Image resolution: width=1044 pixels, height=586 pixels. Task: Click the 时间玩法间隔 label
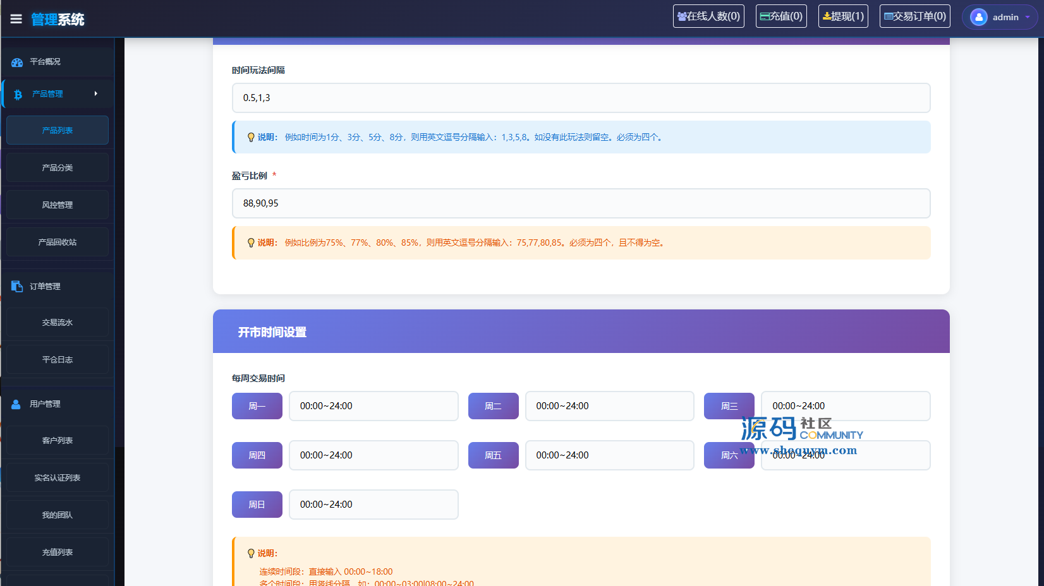(258, 70)
